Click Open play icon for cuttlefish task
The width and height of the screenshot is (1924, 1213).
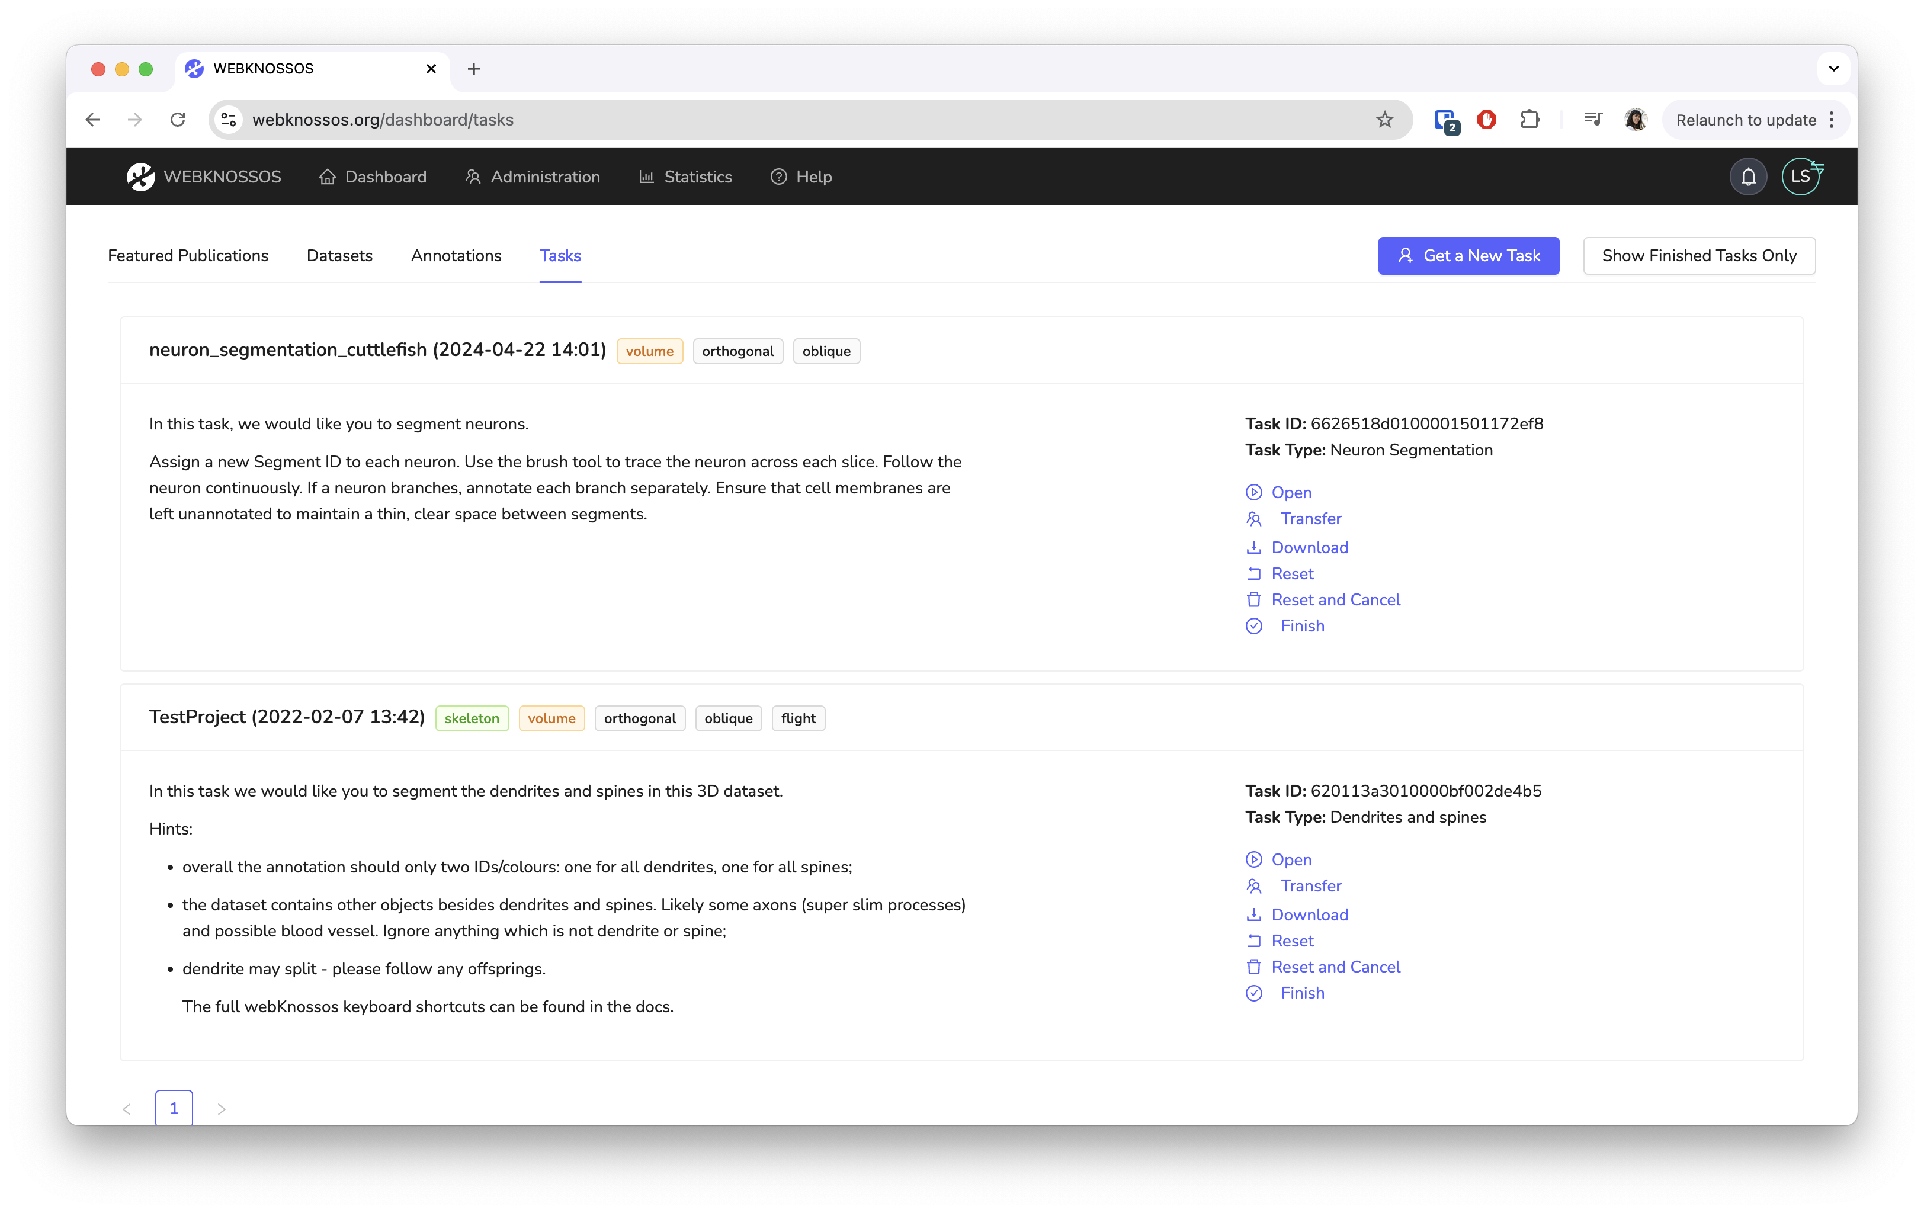pos(1253,492)
